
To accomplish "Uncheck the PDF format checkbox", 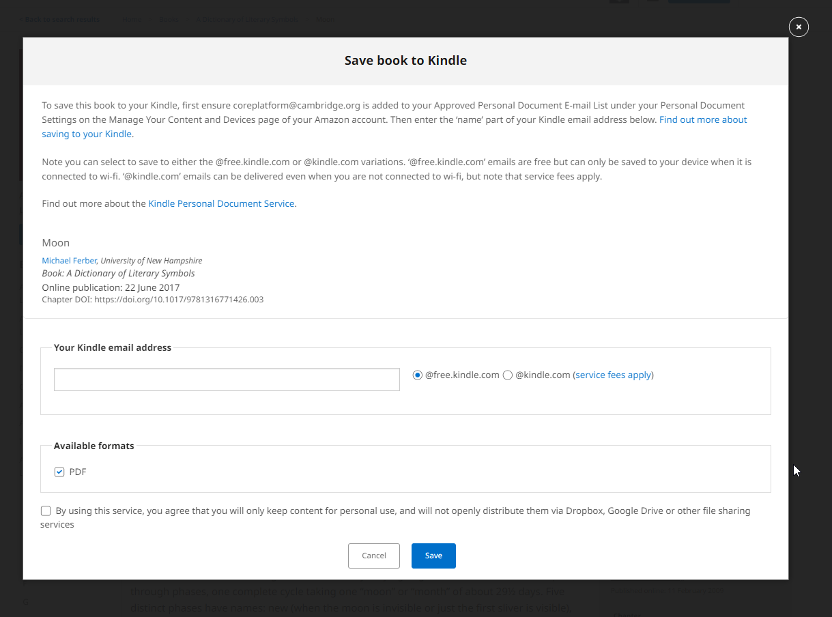I will point(59,472).
